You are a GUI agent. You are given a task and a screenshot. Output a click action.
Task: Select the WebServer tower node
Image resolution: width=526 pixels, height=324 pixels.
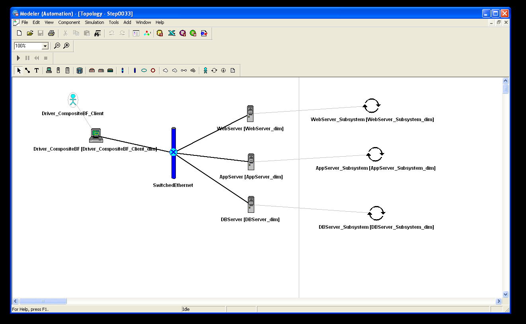[x=250, y=113]
